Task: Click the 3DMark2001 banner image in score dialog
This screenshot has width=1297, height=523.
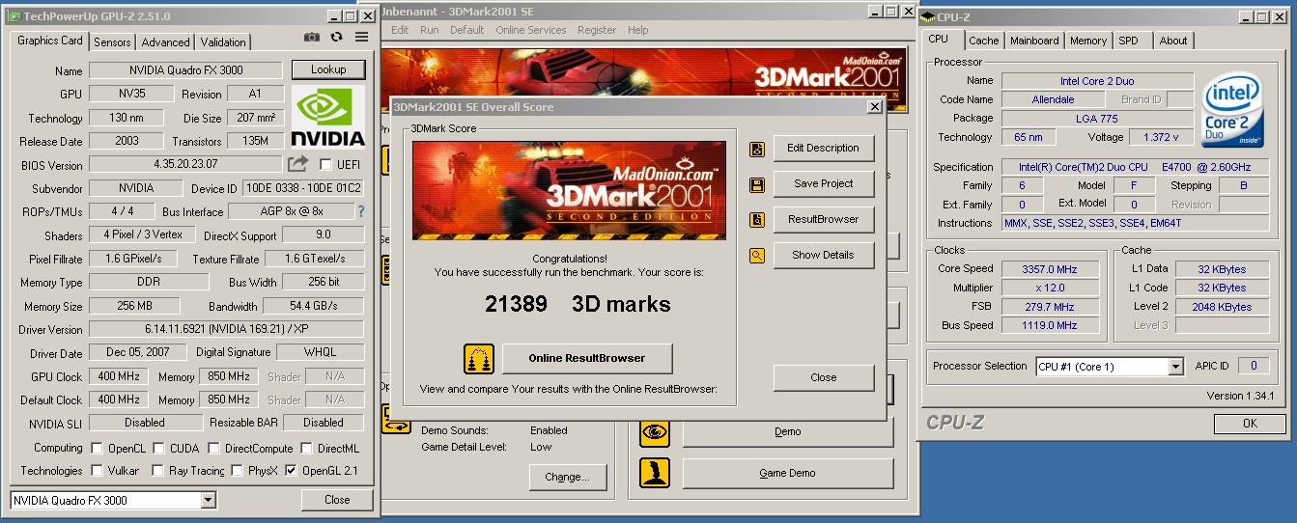Action: 570,191
